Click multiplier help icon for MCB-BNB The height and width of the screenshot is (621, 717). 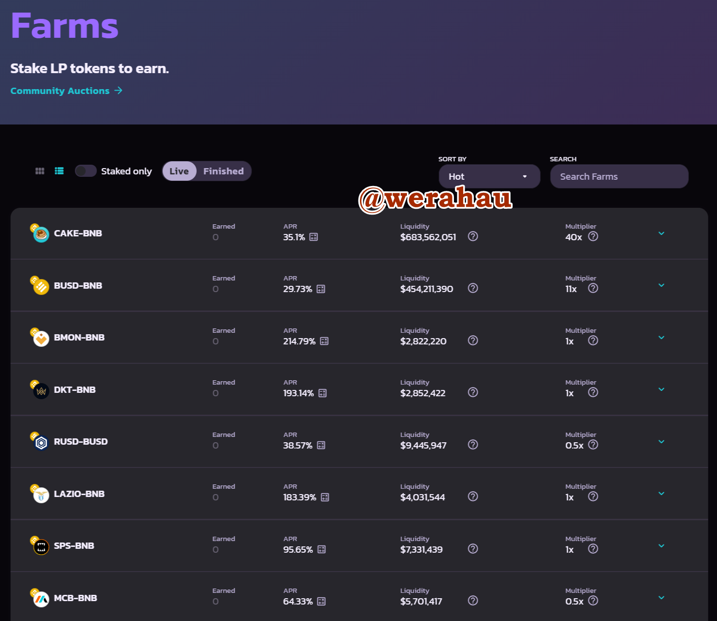coord(593,601)
